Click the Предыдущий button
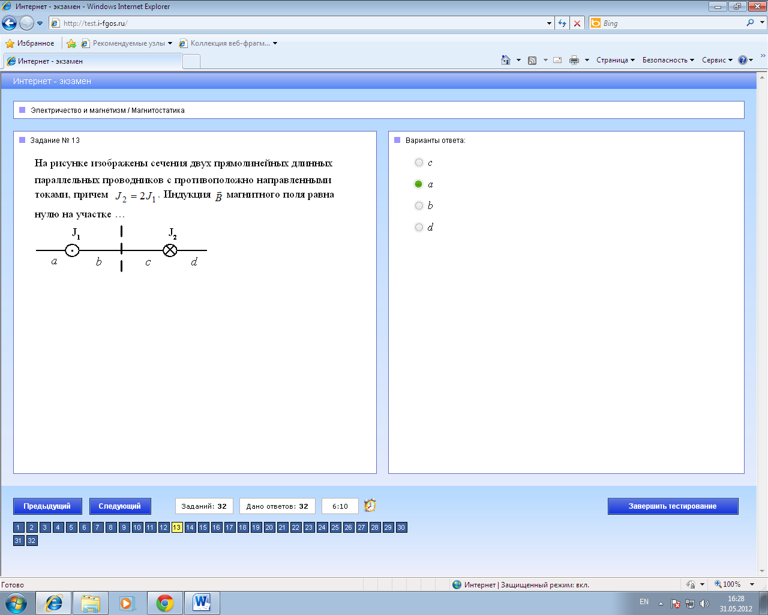The width and height of the screenshot is (768, 615). (47, 506)
